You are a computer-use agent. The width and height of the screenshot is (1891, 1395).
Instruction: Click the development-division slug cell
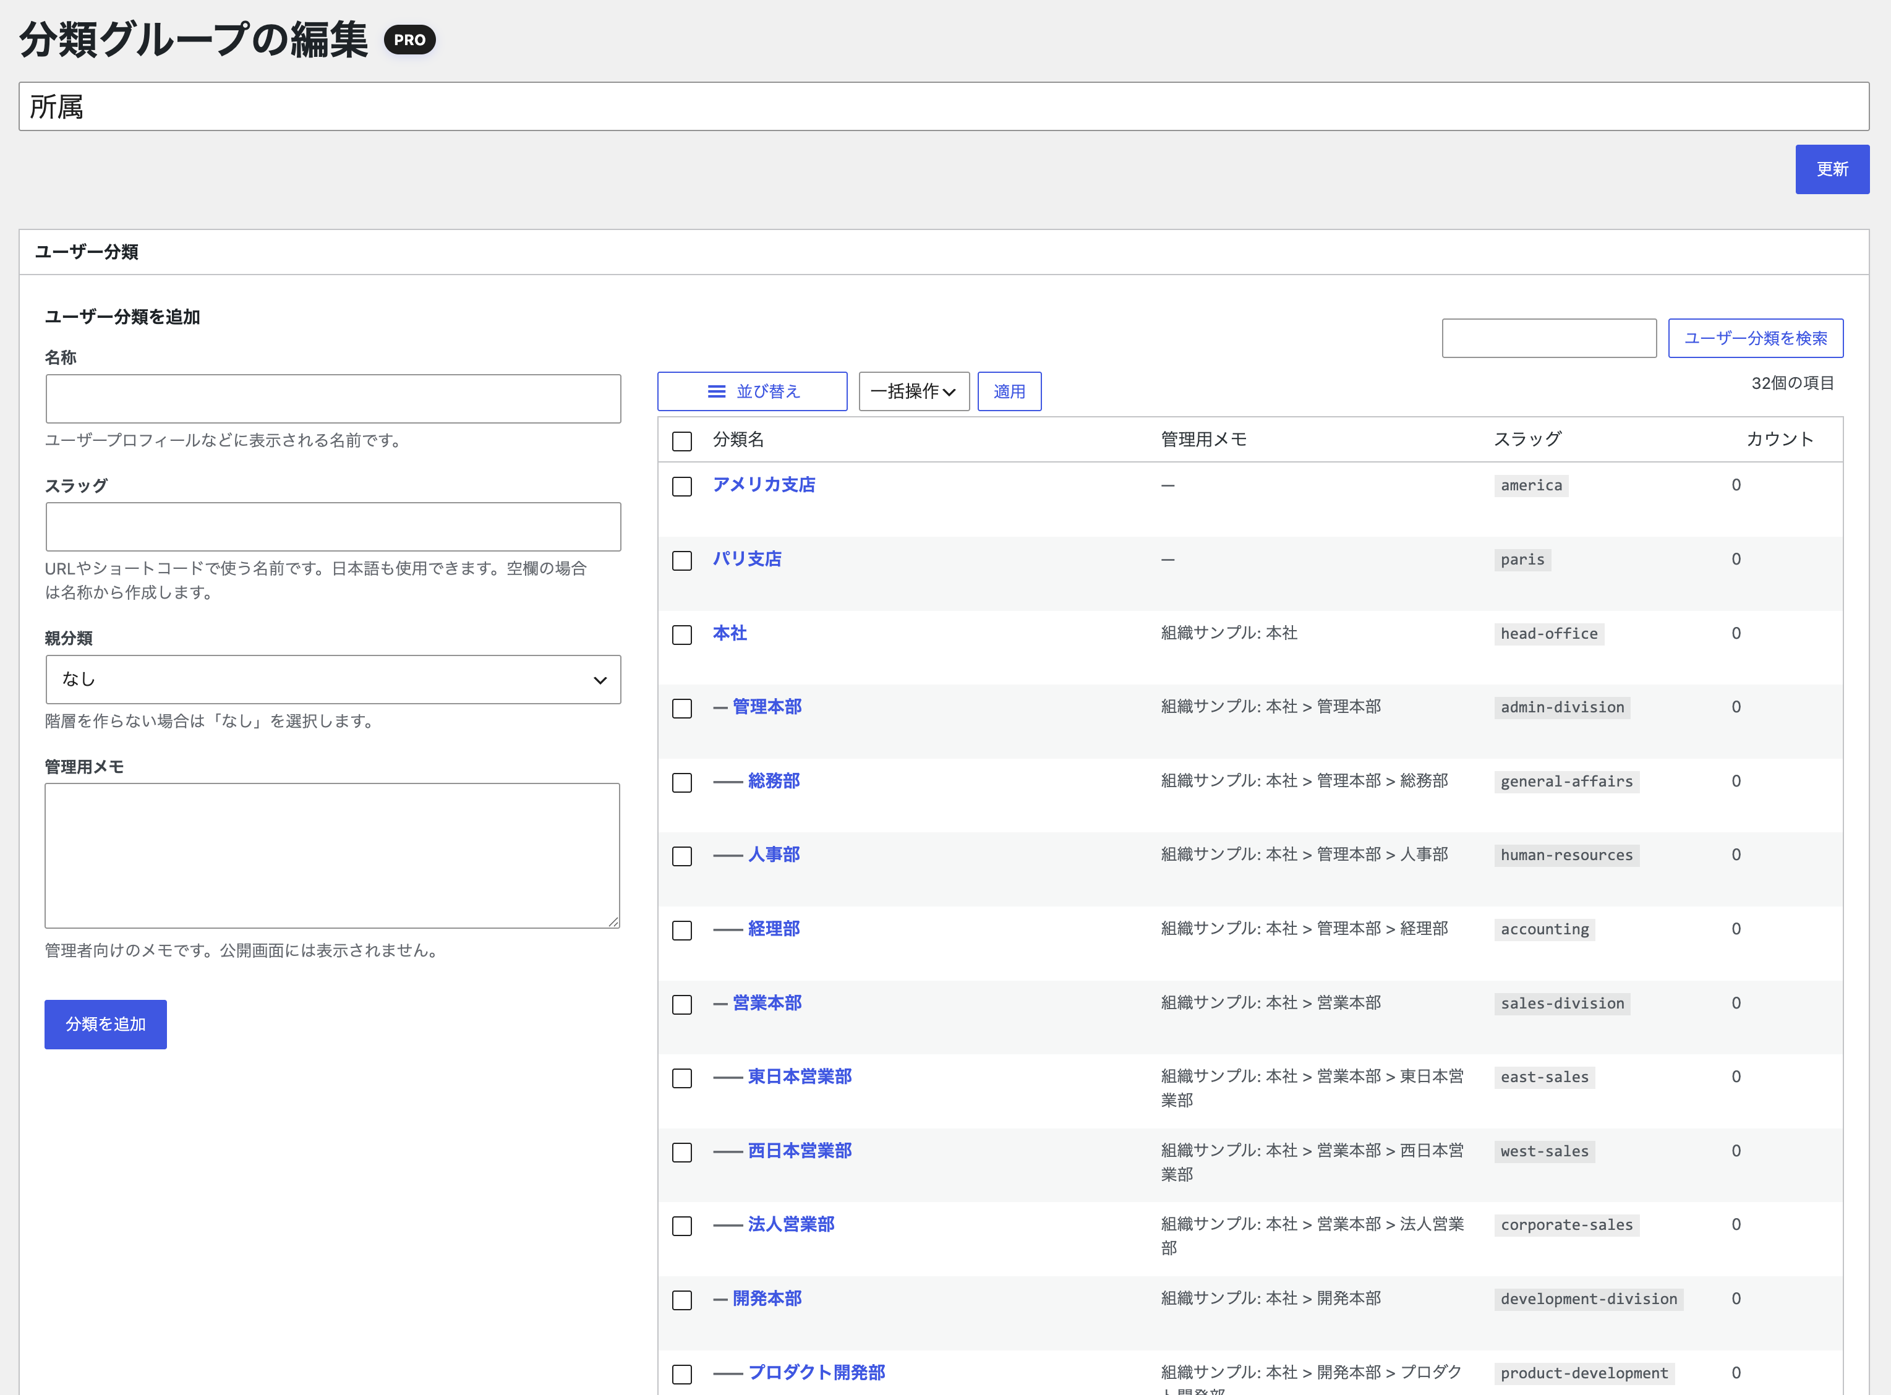(x=1589, y=1300)
